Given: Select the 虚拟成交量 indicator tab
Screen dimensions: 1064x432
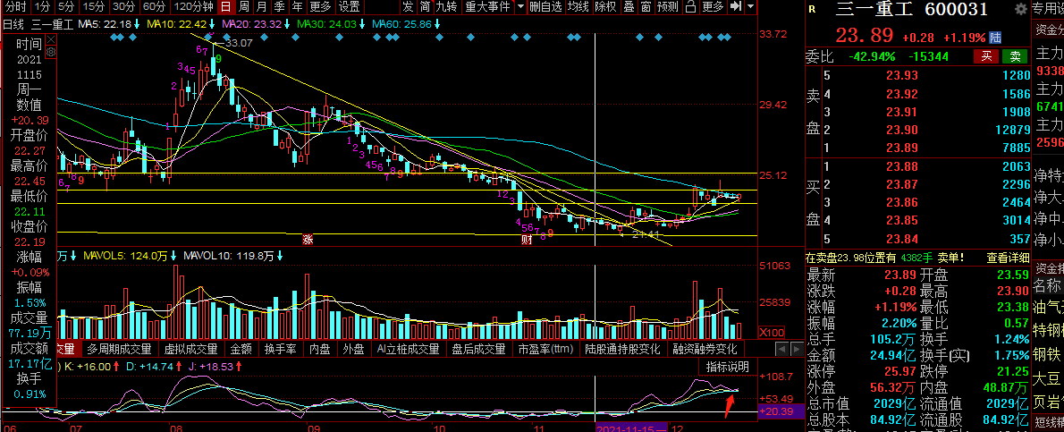Looking at the screenshot, I should 190,349.
